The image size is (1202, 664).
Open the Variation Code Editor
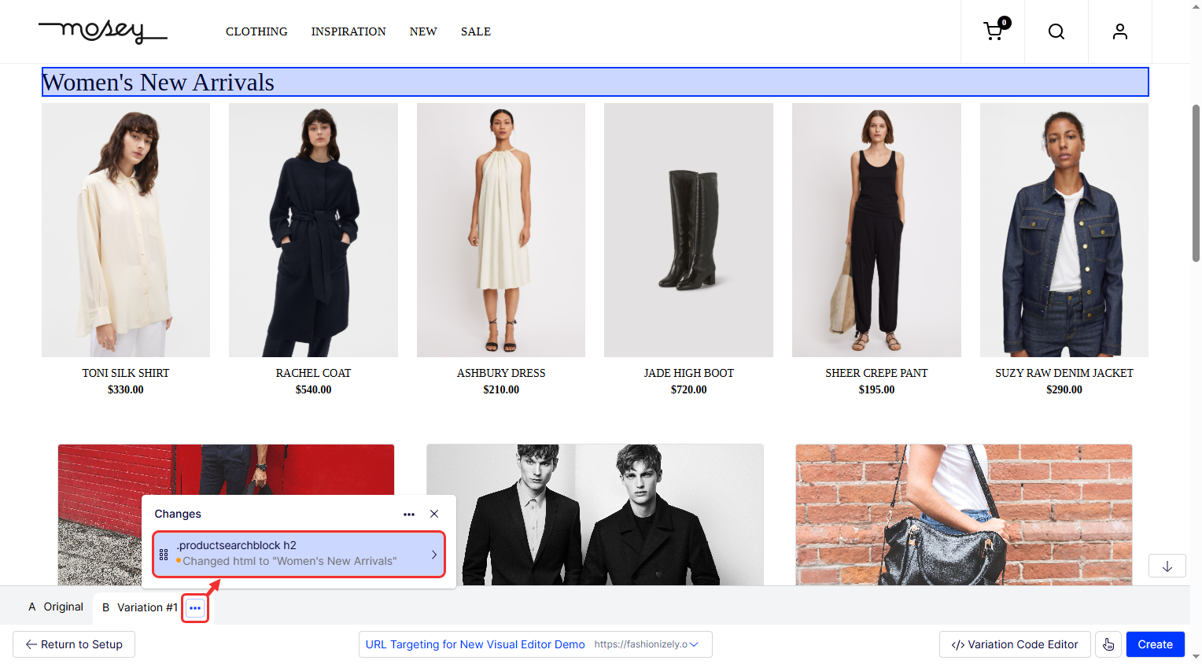(1015, 644)
